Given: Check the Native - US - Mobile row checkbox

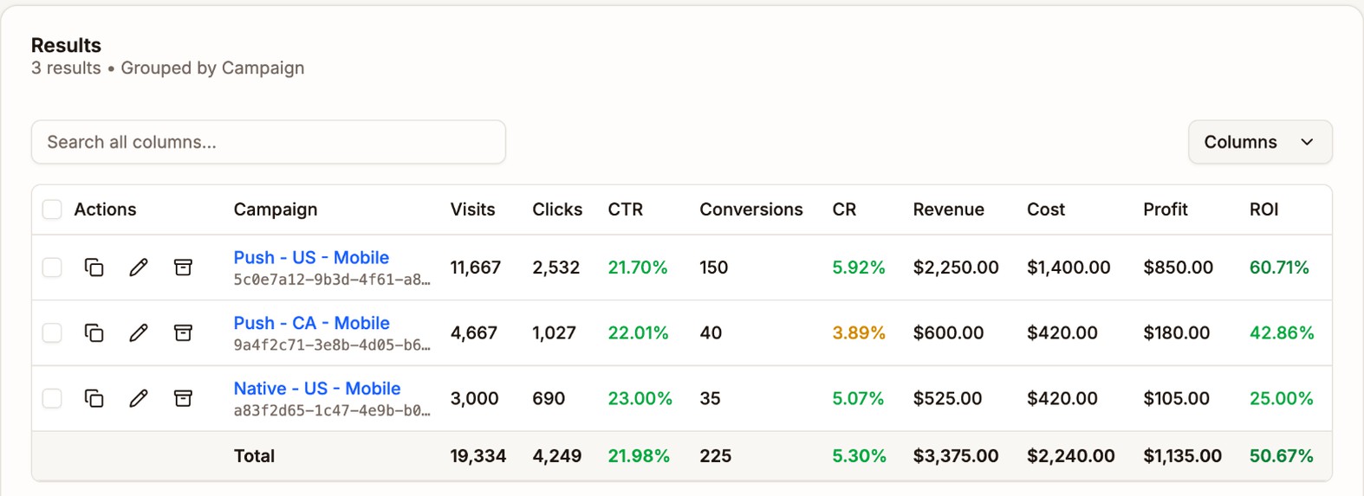Looking at the screenshot, I should point(52,398).
